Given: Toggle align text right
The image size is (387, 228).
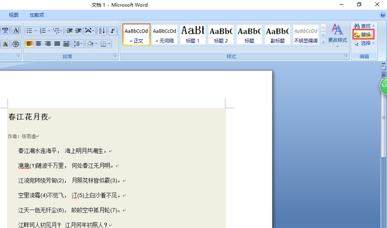Looking at the screenshot, I should pyautogui.click(x=47, y=44).
